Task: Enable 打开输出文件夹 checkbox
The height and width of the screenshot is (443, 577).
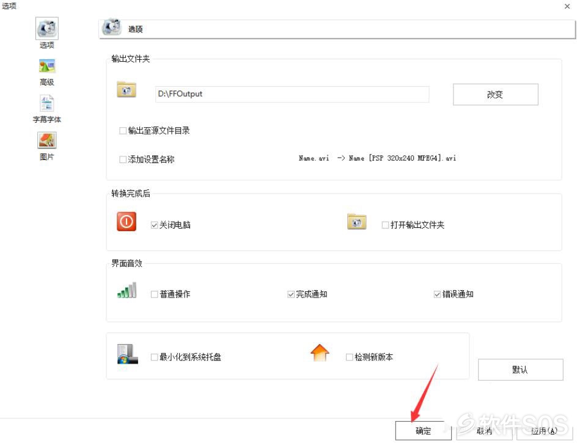Action: 385,225
